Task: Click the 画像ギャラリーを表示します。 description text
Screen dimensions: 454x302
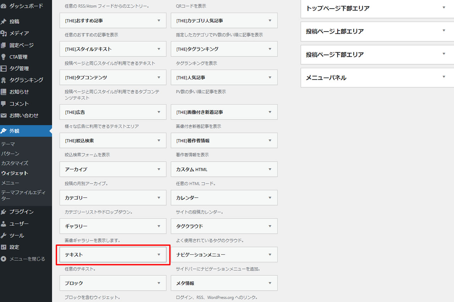Action: pyautogui.click(x=93, y=241)
